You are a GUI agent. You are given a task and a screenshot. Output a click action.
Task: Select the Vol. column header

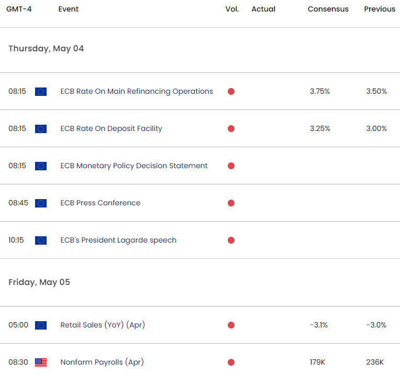231,9
